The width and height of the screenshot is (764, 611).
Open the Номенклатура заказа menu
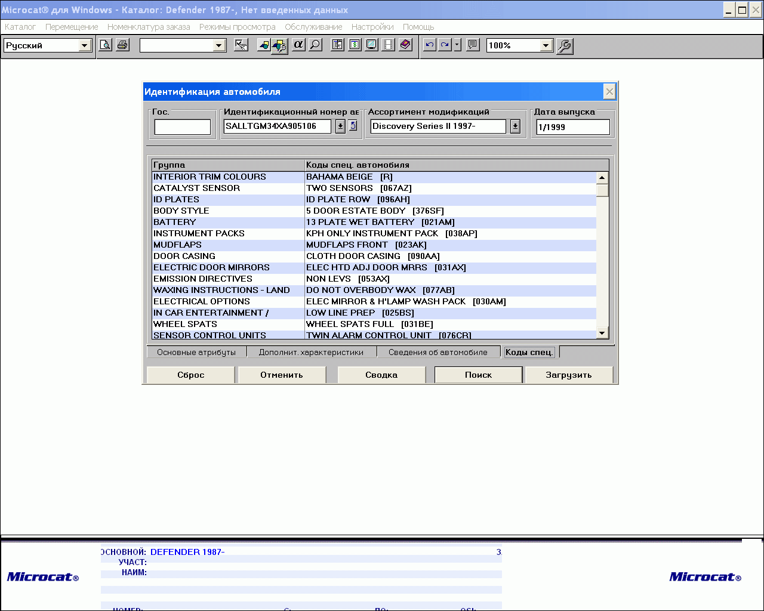149,27
